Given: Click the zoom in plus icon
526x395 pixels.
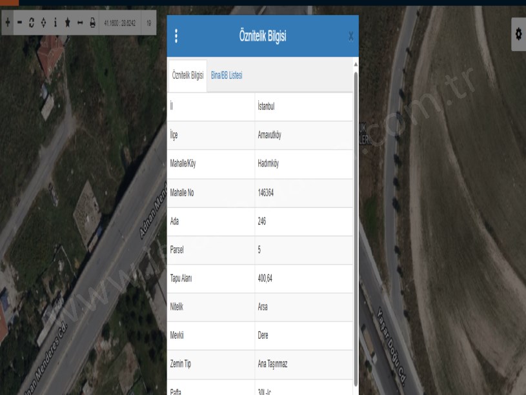Looking at the screenshot, I should pyautogui.click(x=7, y=23).
